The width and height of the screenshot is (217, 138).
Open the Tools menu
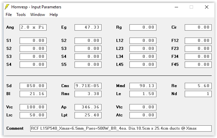point(21,15)
